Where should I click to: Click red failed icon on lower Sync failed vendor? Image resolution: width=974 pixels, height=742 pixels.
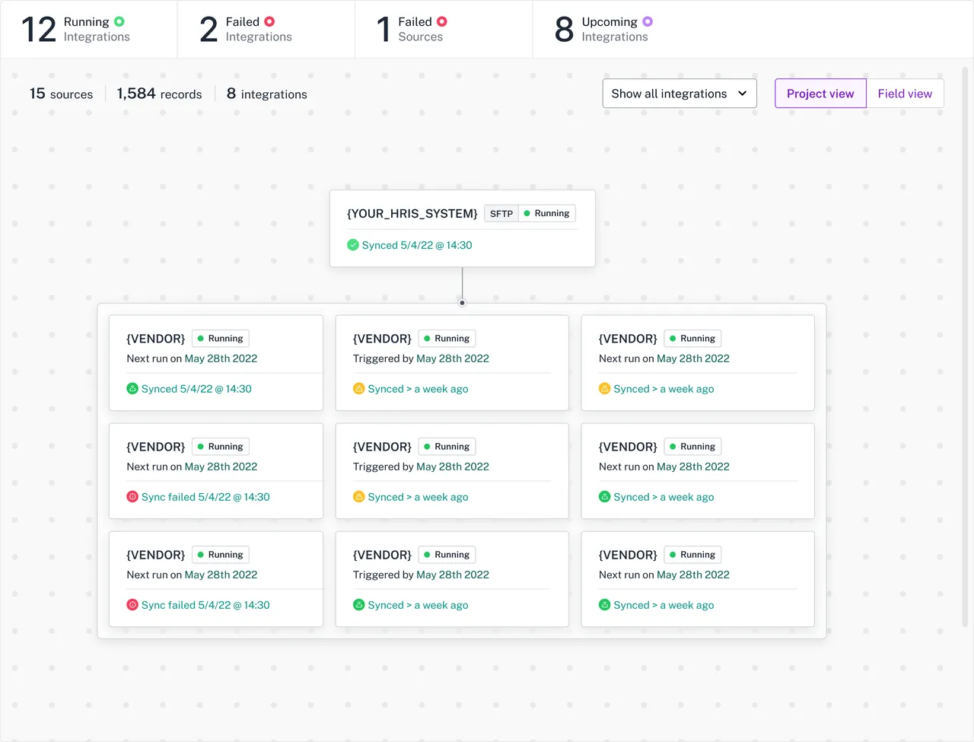point(132,605)
